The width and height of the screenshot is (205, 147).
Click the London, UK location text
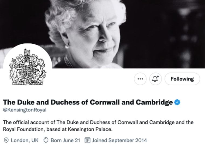coord(25,140)
